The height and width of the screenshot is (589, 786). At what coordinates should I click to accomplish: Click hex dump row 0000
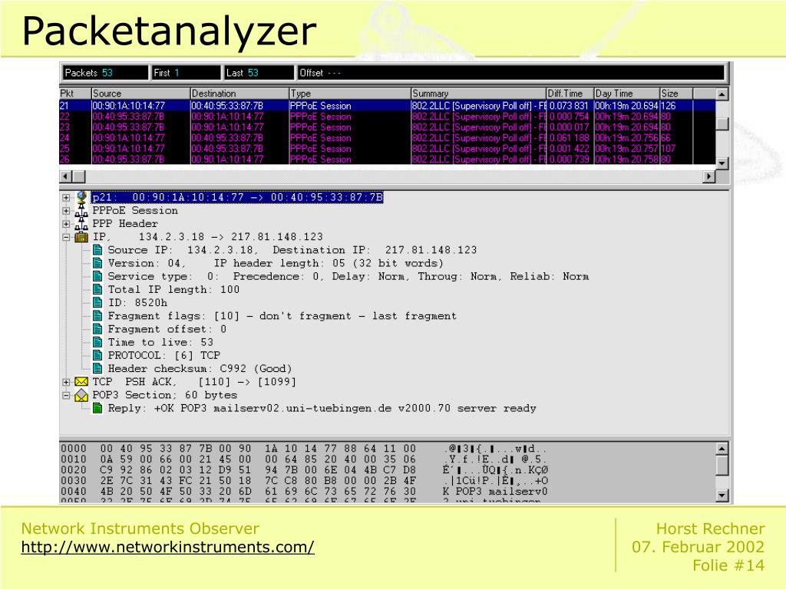click(x=304, y=449)
